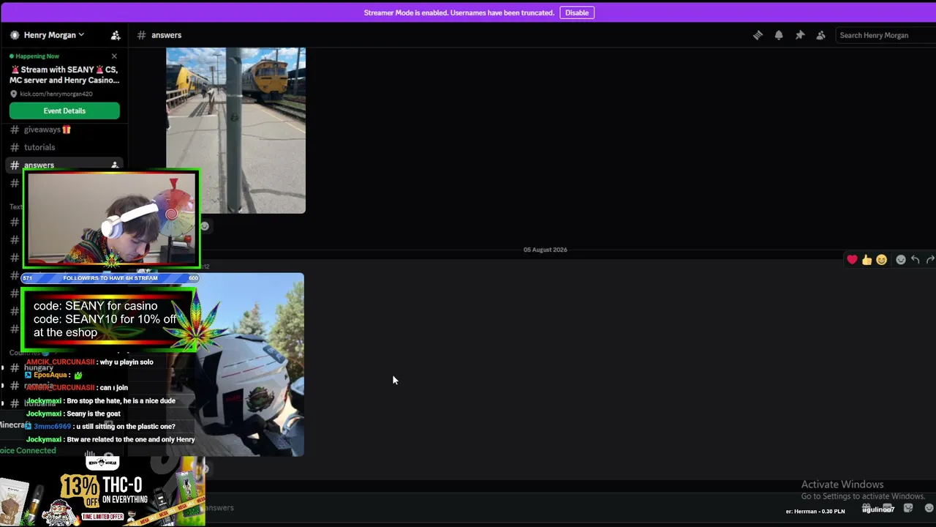Click the chat message 'Seany is the goat'
The width and height of the screenshot is (936, 527).
point(94,414)
